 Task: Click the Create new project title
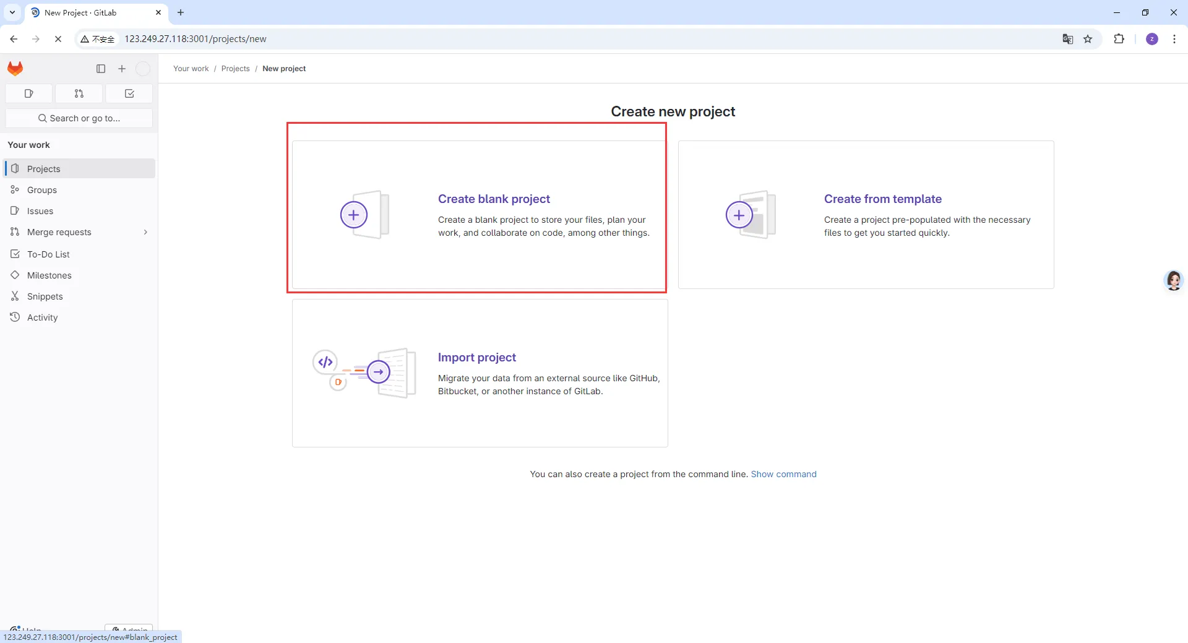click(673, 111)
